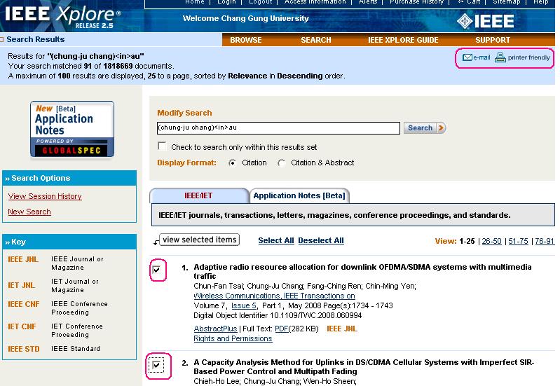This screenshot has width=560, height=386.
Task: Click the IET JNL key label
Action: click(22, 285)
